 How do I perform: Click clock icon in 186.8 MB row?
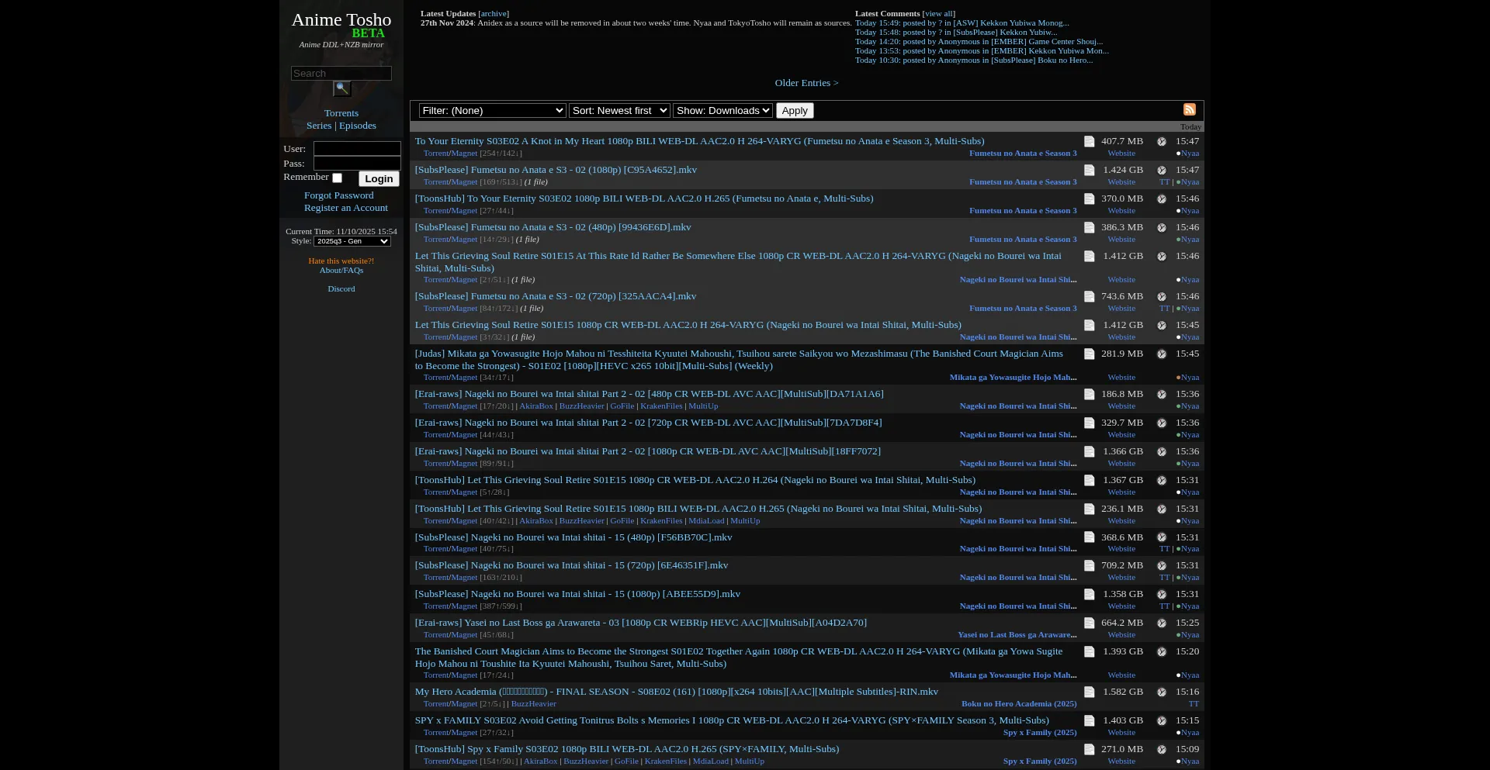coord(1162,395)
